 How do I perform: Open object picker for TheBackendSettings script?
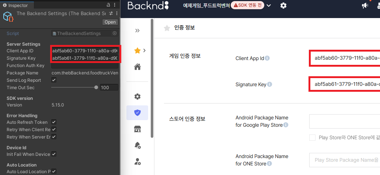pos(115,34)
